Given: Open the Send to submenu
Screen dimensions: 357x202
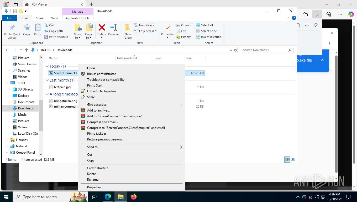Looking at the screenshot, I should (132, 147).
